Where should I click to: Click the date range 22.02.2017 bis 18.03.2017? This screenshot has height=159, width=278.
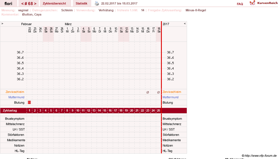(x=119, y=3)
